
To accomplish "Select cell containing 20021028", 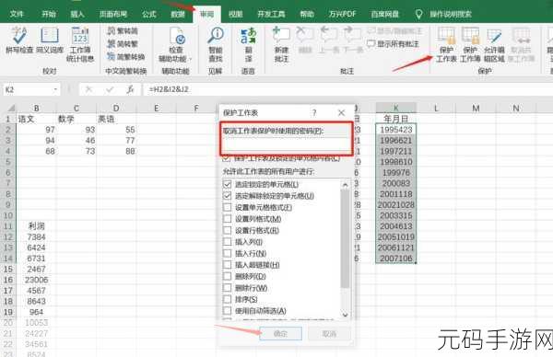I will [x=396, y=204].
